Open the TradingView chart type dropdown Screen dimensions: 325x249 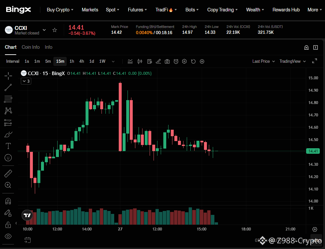click(293, 61)
